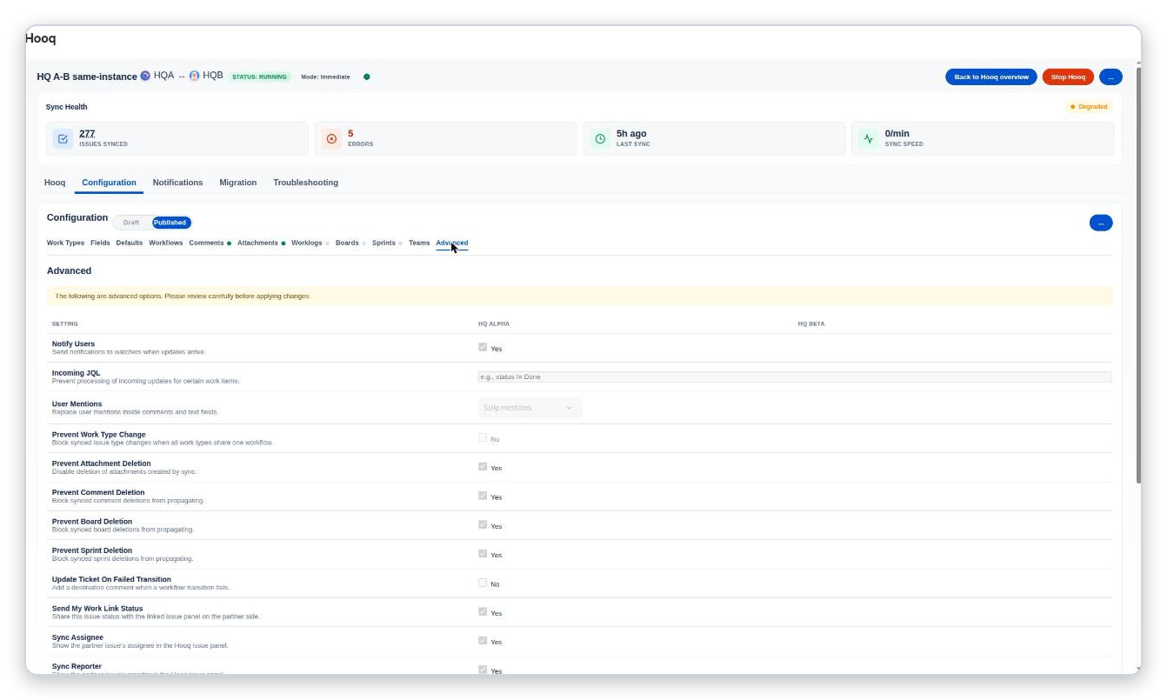Click the page vertical scrollbar
Screen dimensions: 1167x700
coord(1137,274)
